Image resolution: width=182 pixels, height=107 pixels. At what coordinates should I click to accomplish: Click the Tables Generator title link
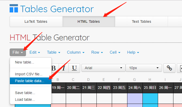[x=57, y=9]
